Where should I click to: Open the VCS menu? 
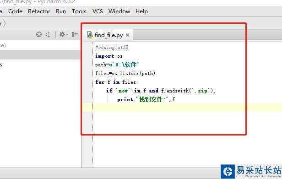point(98,11)
